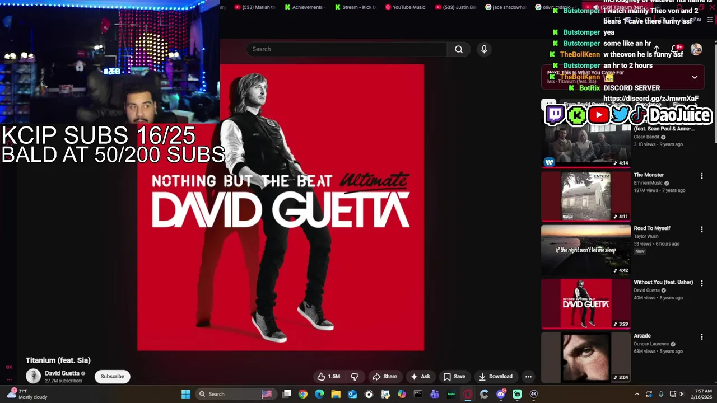Open more actions menu beside Download
The height and width of the screenshot is (403, 717).
[528, 377]
